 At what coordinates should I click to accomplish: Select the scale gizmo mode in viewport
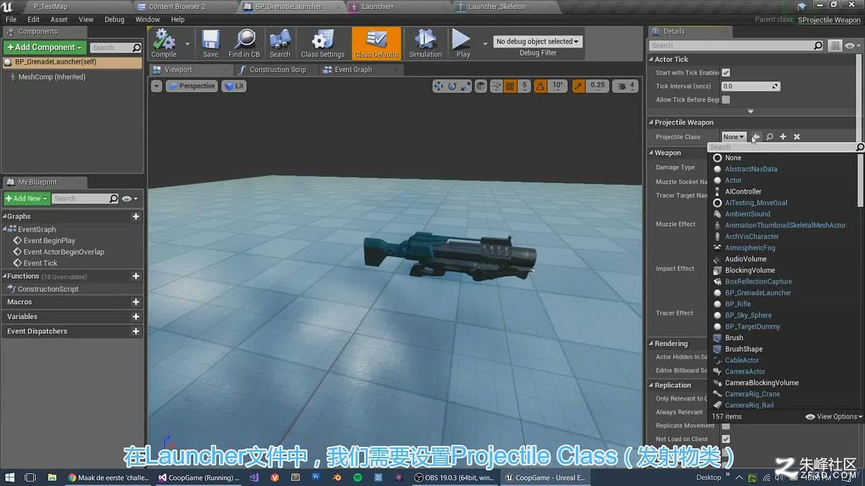point(465,86)
